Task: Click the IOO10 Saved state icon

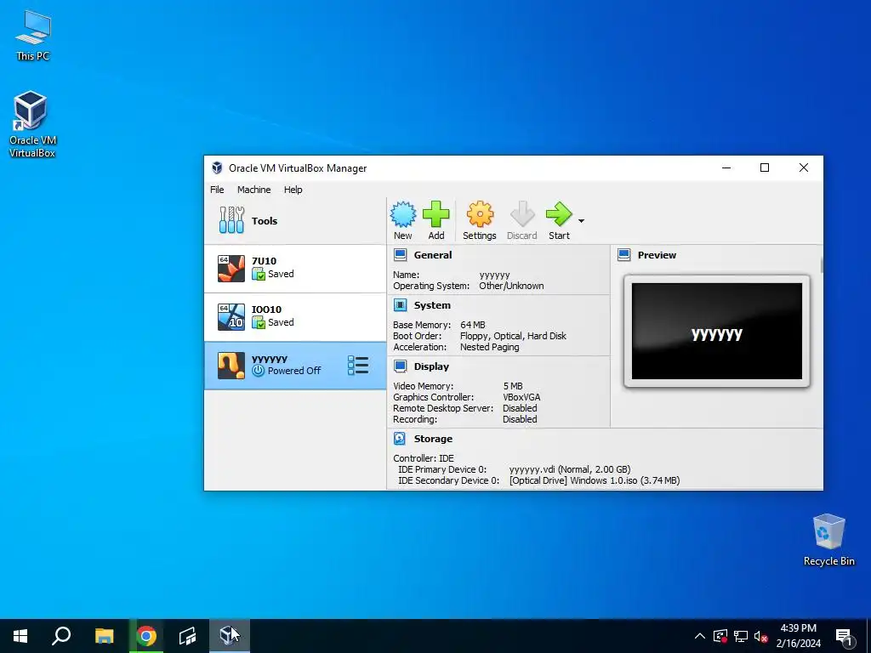Action: (x=259, y=322)
